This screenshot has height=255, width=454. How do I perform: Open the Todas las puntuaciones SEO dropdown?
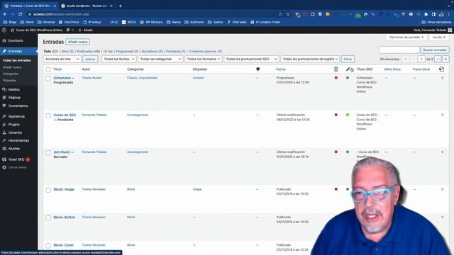251,59
